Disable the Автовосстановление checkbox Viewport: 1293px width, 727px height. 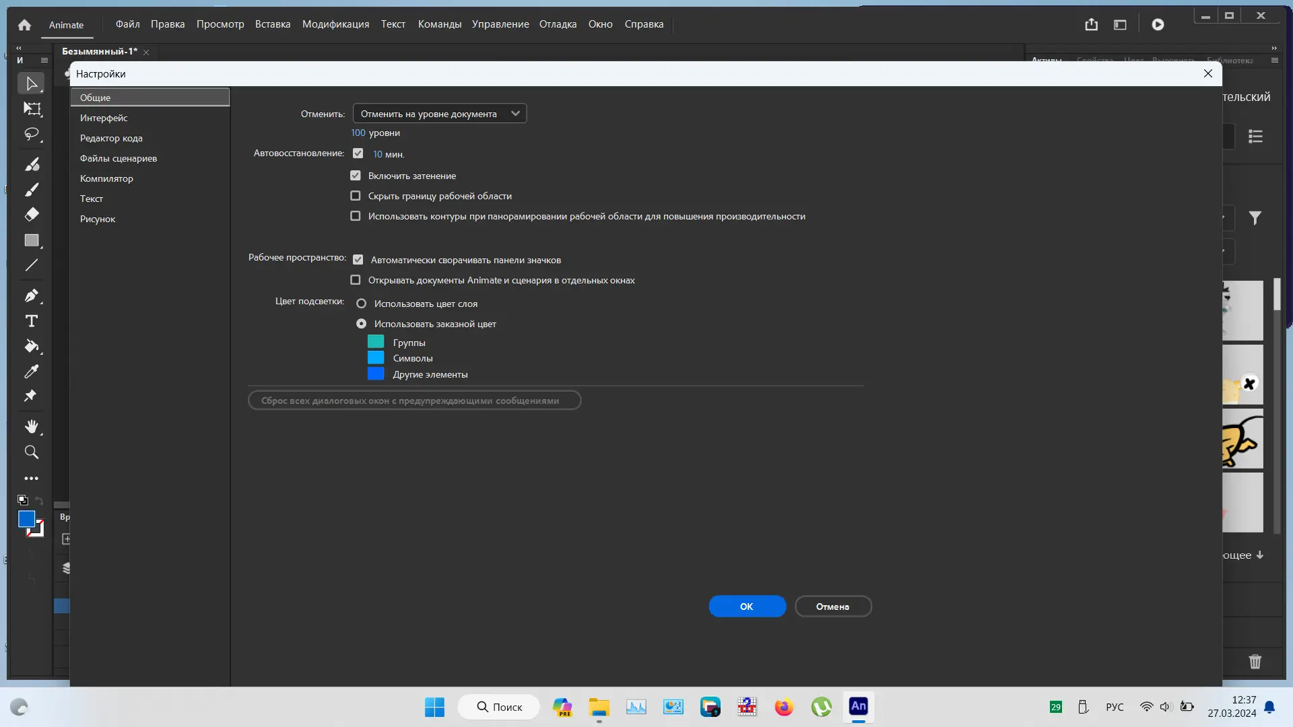click(358, 153)
